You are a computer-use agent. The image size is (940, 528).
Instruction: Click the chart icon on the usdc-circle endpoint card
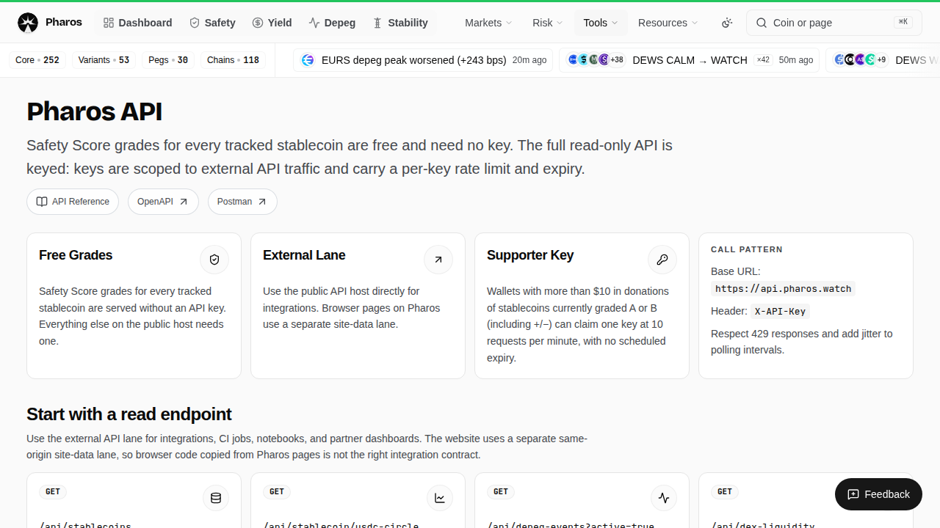tap(440, 499)
